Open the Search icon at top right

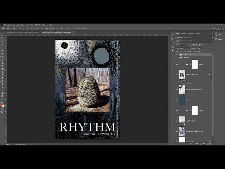214,29
